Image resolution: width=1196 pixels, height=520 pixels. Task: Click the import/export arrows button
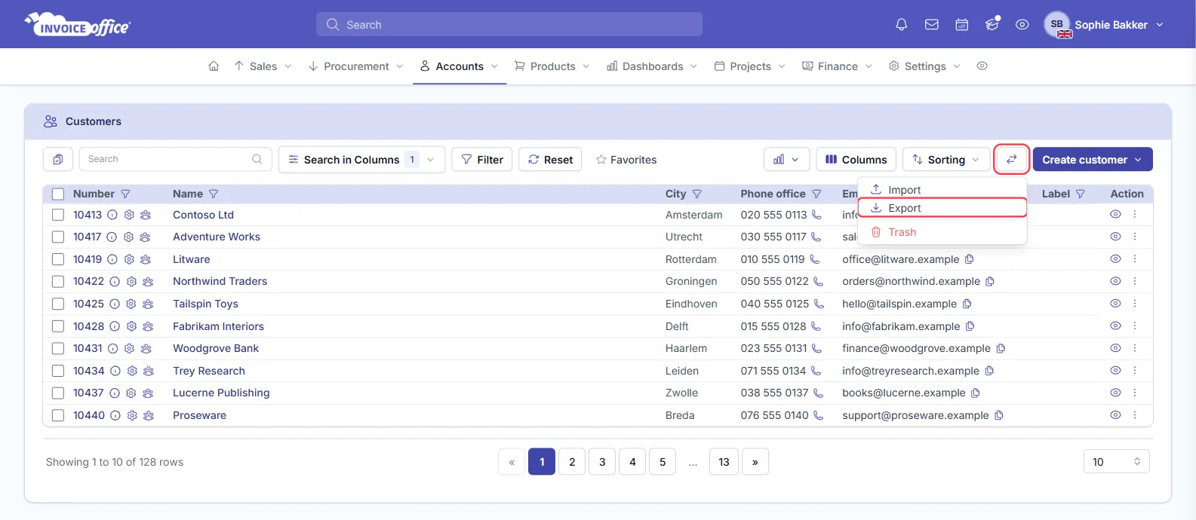(x=1012, y=159)
